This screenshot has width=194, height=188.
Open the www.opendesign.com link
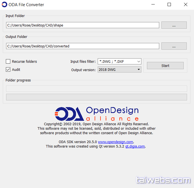click(116, 142)
